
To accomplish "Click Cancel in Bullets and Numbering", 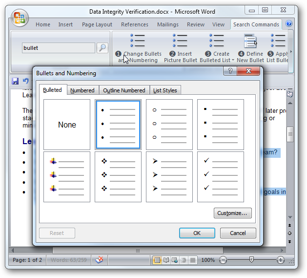I will coord(238,233).
